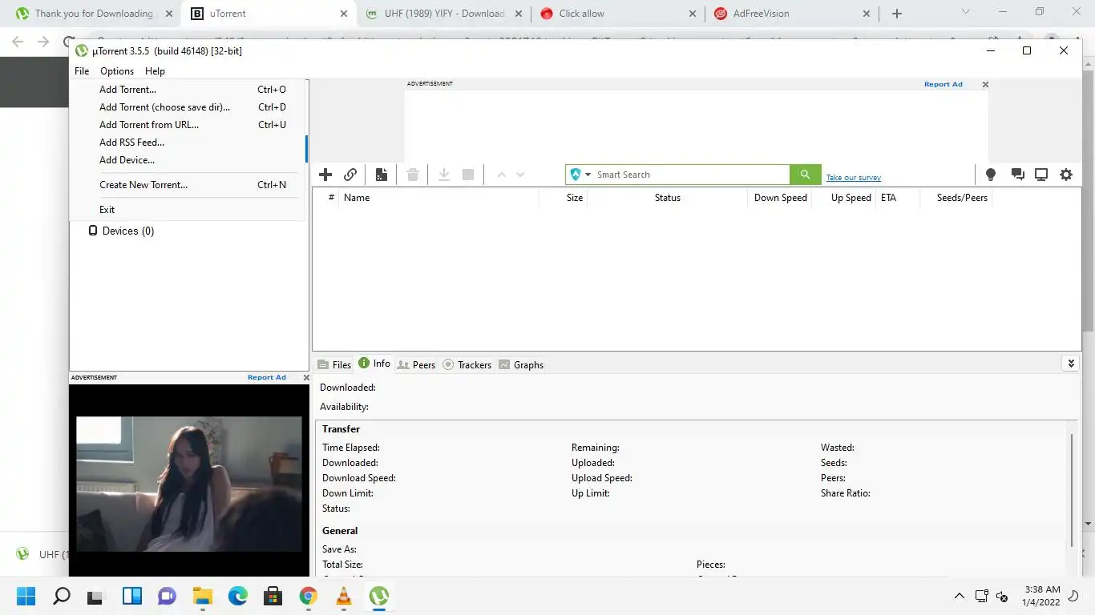1095x615 pixels.
Task: Sort by the Seeds/Peers column header
Action: [x=956, y=198]
